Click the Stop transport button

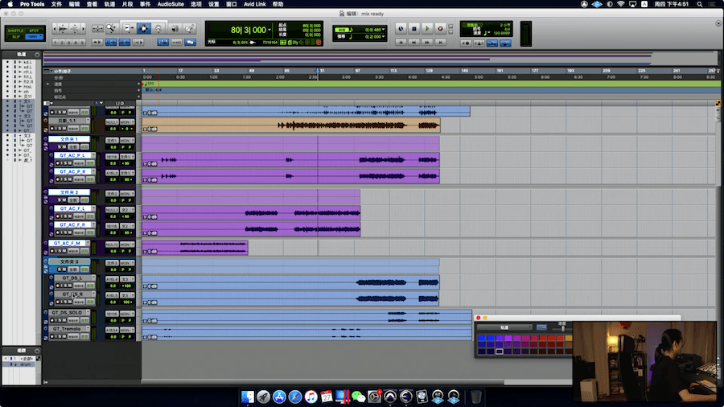(414, 29)
